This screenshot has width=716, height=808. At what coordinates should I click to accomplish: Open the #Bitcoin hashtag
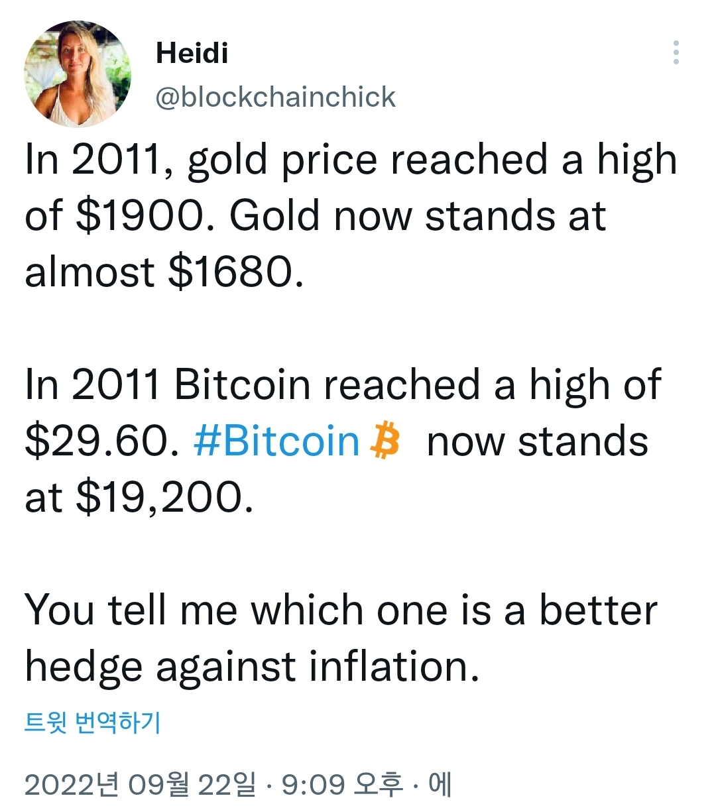point(276,441)
